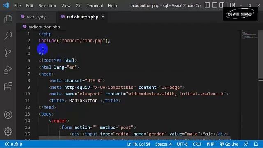Click the <center> tag on line 14
Viewport: 263px width, 148px height.
point(59,120)
